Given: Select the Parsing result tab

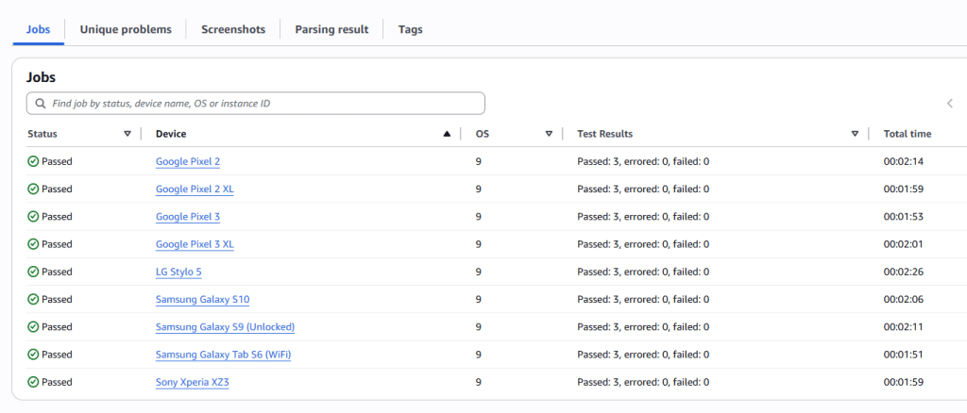Looking at the screenshot, I should (x=331, y=29).
